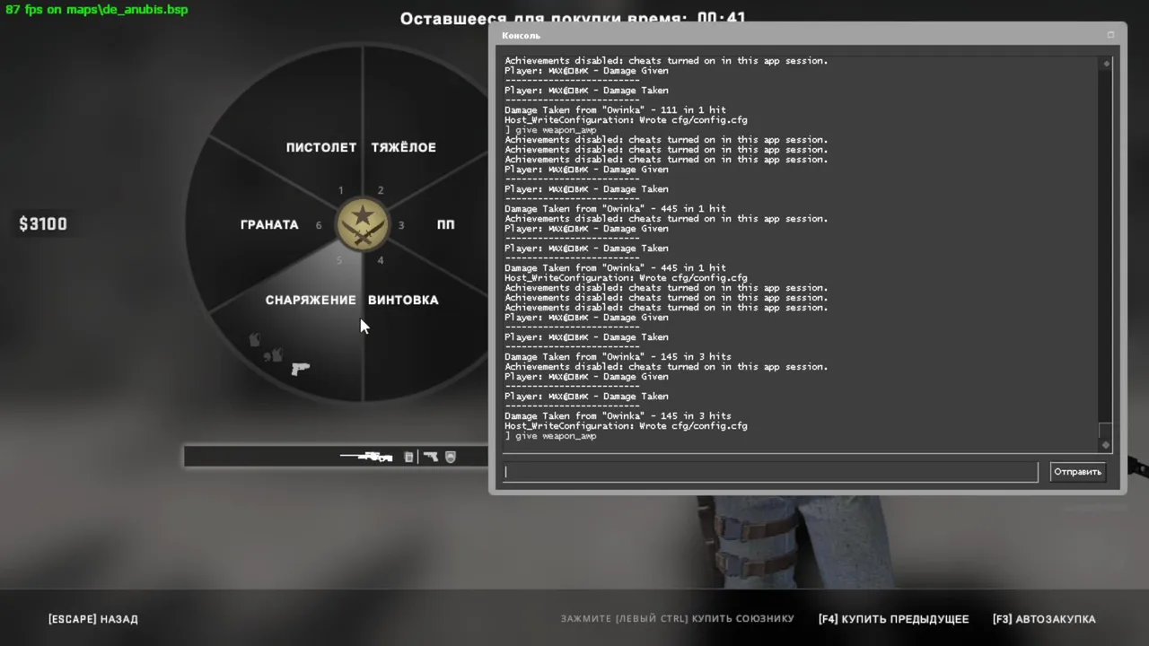Focus the console command input field
This screenshot has height=646, width=1149.
tap(770, 472)
